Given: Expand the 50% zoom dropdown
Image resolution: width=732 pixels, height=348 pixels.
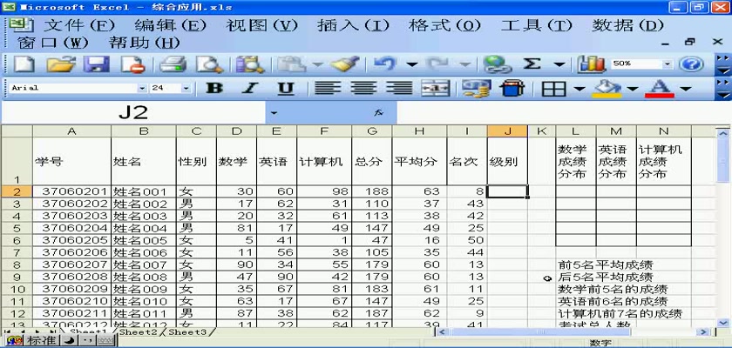Looking at the screenshot, I should click(x=667, y=64).
